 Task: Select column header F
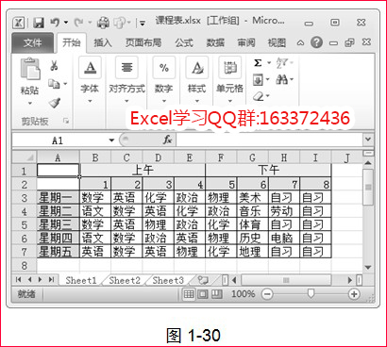click(x=221, y=157)
